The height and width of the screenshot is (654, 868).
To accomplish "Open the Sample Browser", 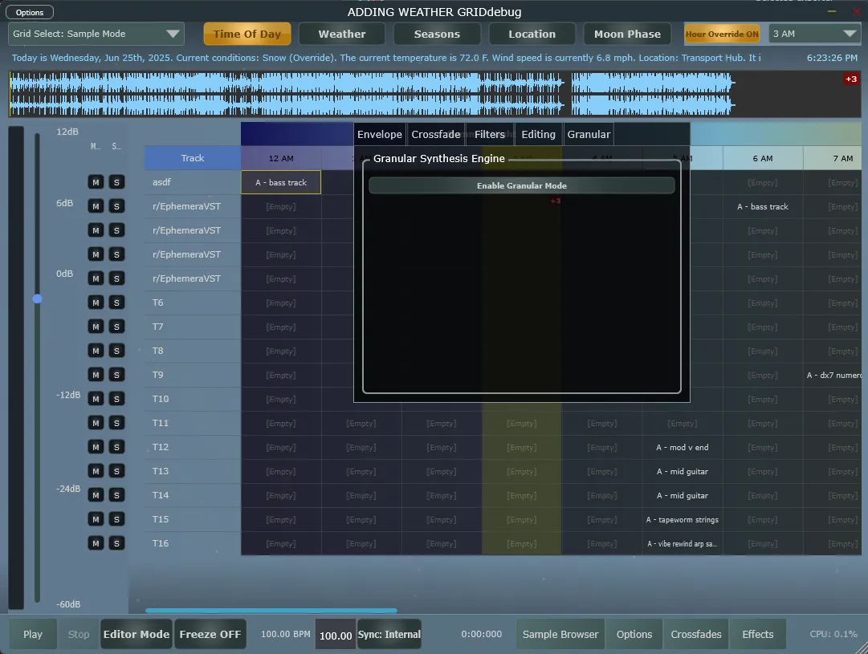I will coord(560,634).
